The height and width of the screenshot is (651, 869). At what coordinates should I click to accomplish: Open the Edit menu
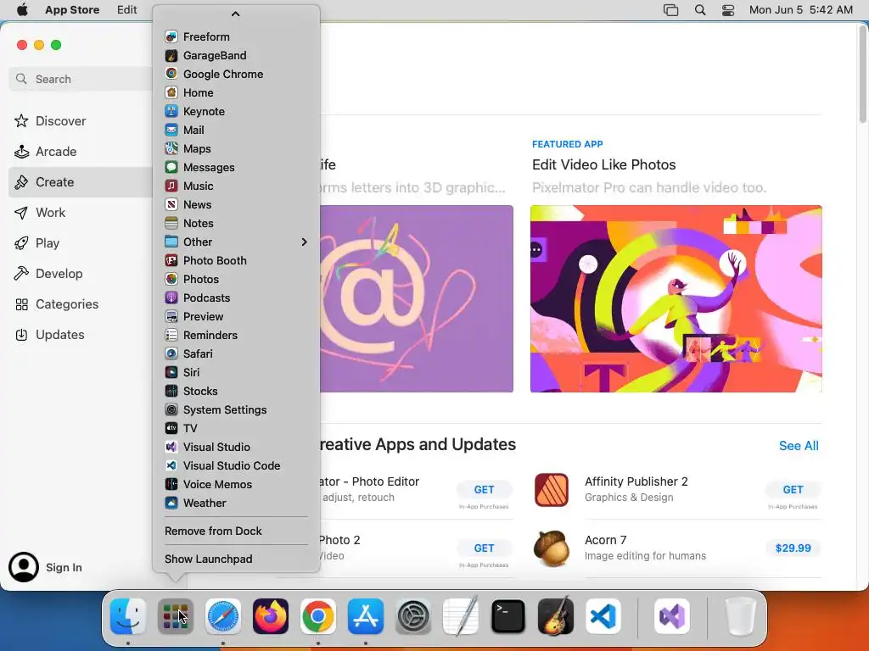click(x=127, y=10)
